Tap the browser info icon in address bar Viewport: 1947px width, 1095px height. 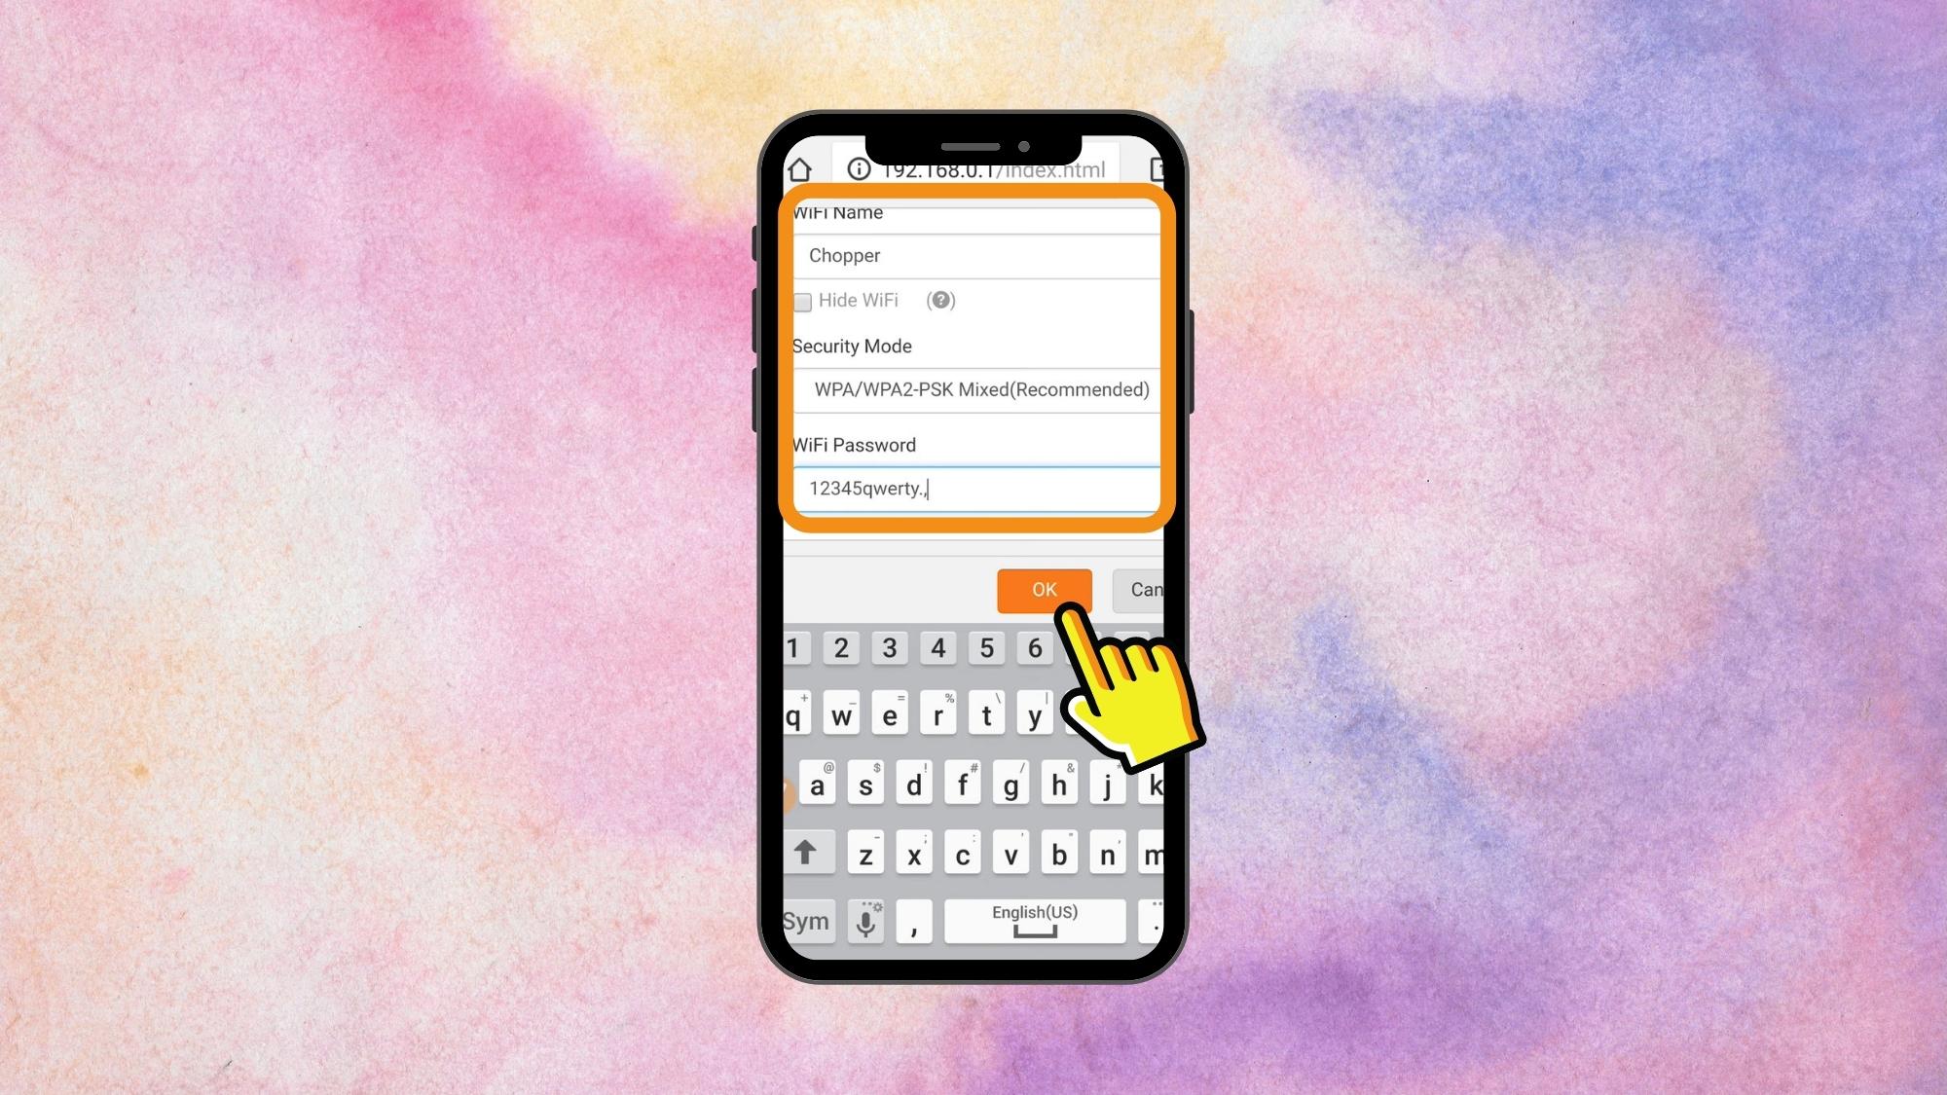click(856, 169)
